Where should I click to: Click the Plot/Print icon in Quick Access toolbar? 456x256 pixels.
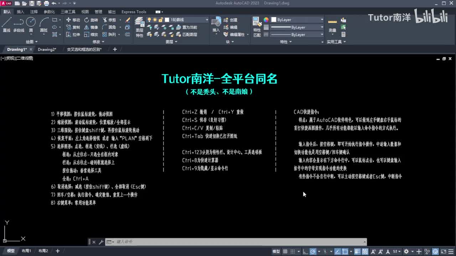46,3
